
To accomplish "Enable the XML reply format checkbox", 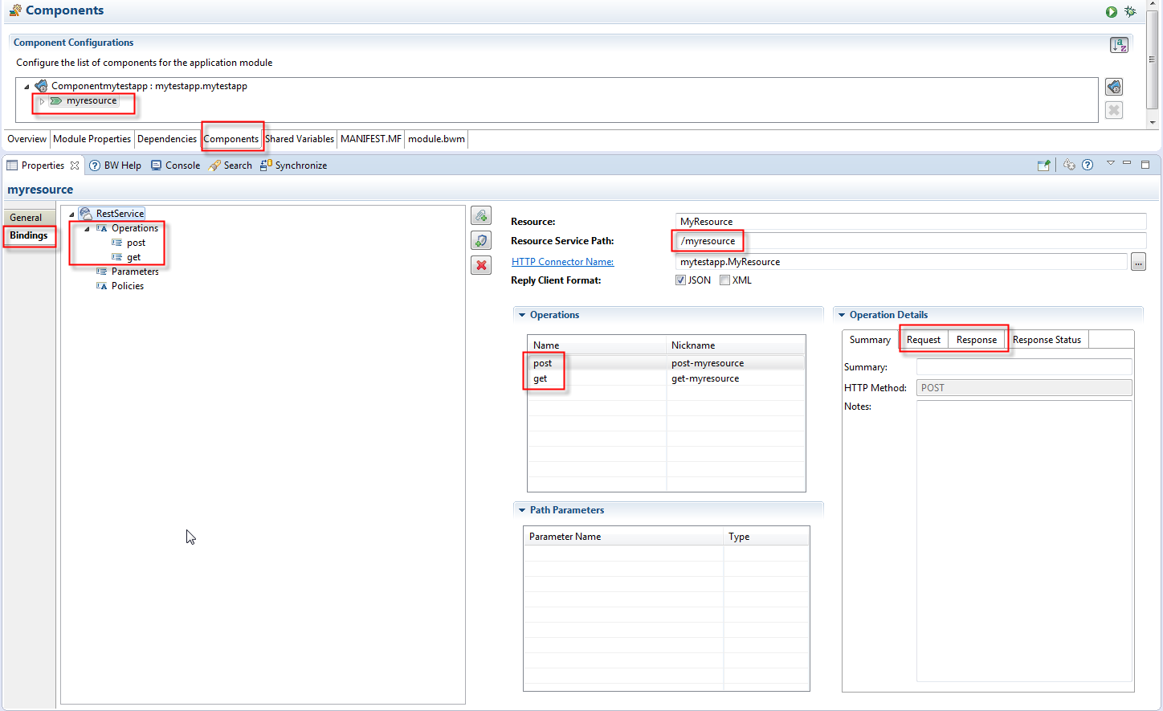I will pyautogui.click(x=724, y=280).
